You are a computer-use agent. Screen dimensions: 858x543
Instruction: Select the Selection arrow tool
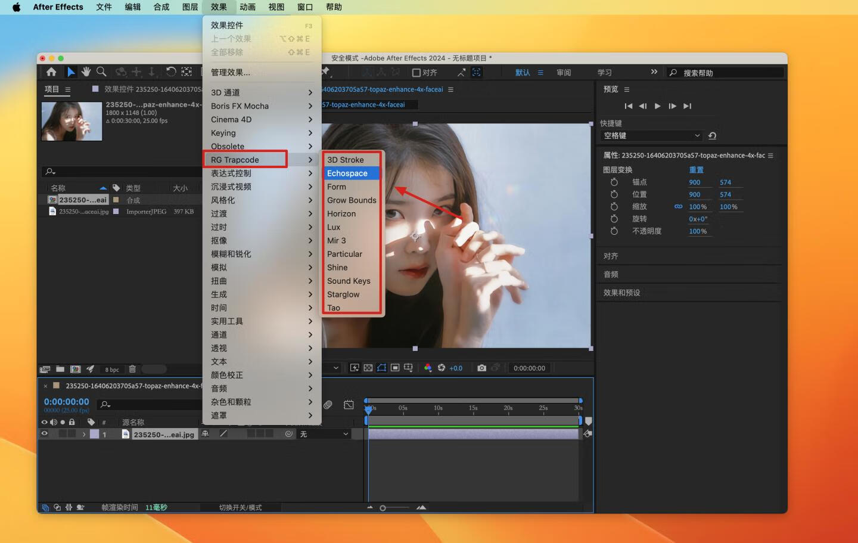coord(71,72)
